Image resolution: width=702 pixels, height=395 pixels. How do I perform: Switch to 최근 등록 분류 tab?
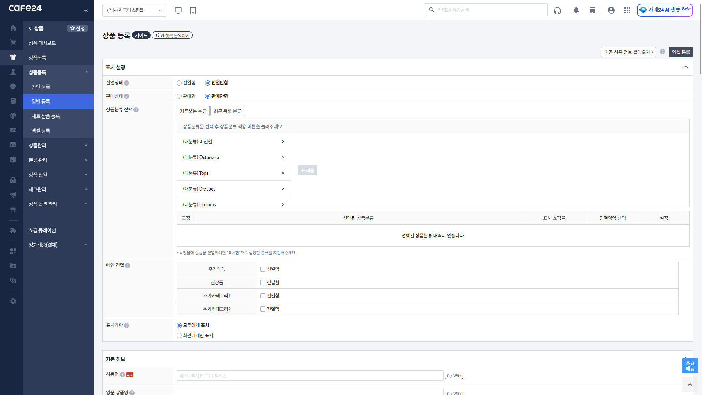tap(227, 111)
